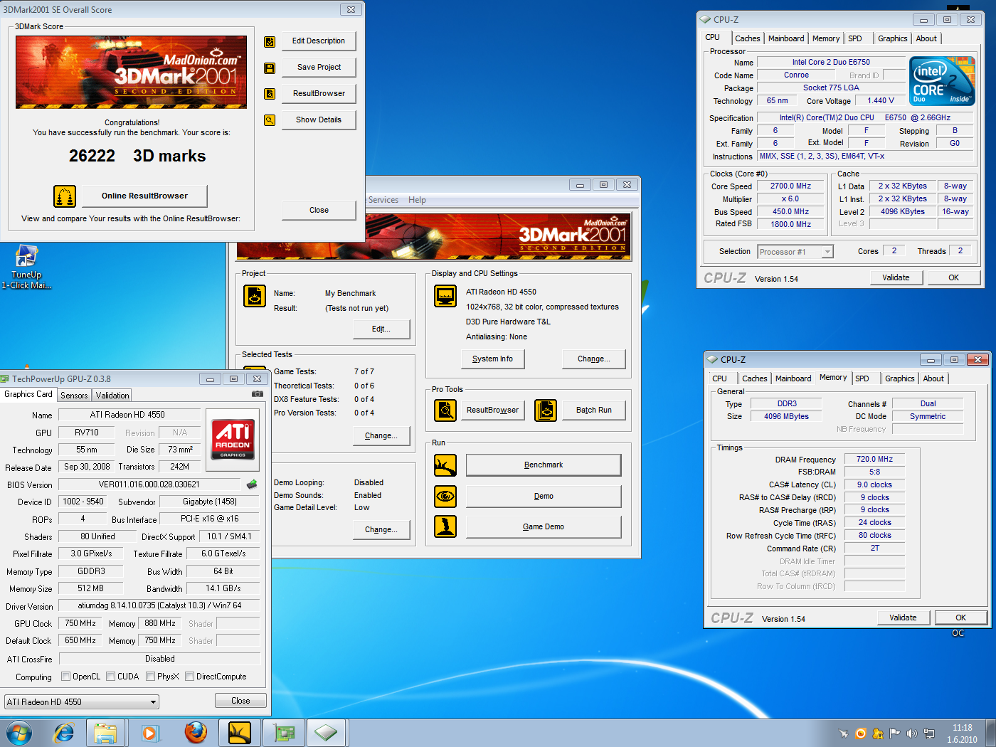Open Windows Media Player from taskbar

pyautogui.click(x=149, y=732)
